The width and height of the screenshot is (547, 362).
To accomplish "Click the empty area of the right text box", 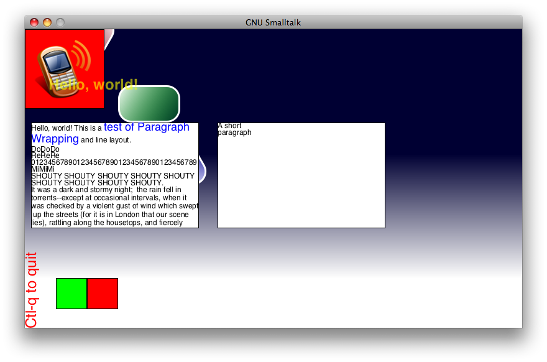I will [301, 187].
